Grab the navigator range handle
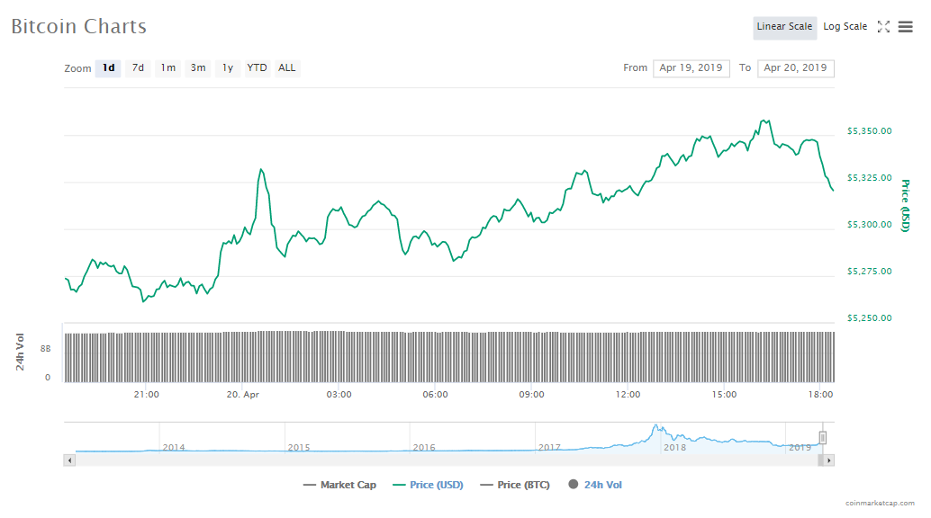Viewport: 931px width, 518px height. coord(822,438)
